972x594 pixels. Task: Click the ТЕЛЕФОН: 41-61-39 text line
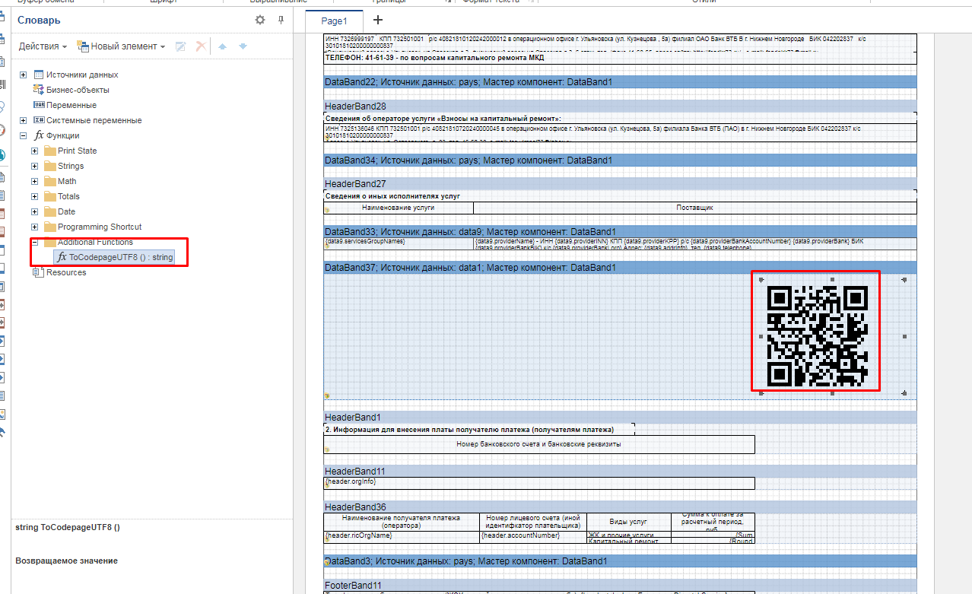tap(620, 58)
